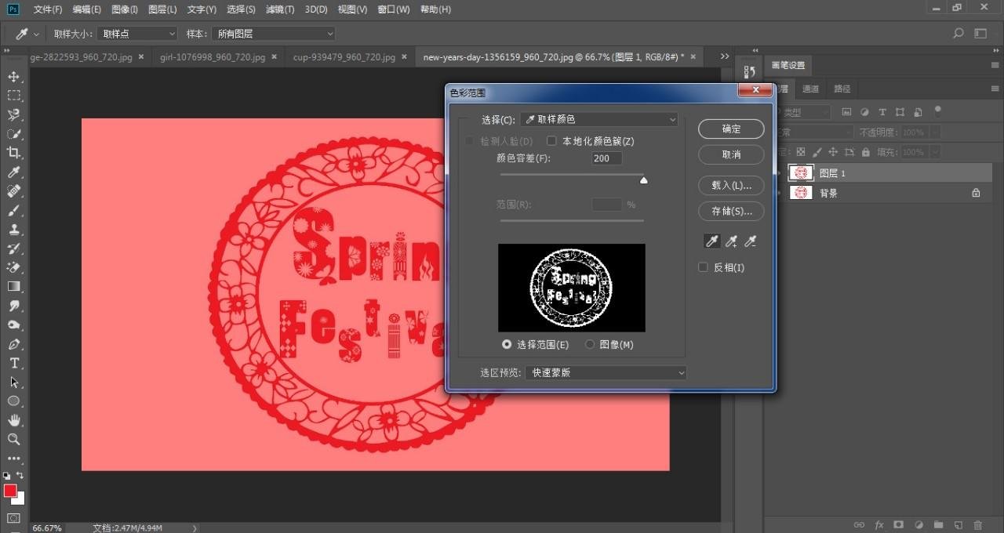Select the 图像 radio button
This screenshot has height=533, width=1004.
point(589,344)
